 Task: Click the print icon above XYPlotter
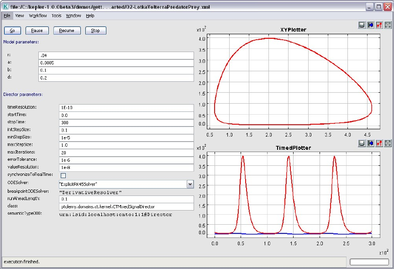pyautogui.click(x=362, y=25)
